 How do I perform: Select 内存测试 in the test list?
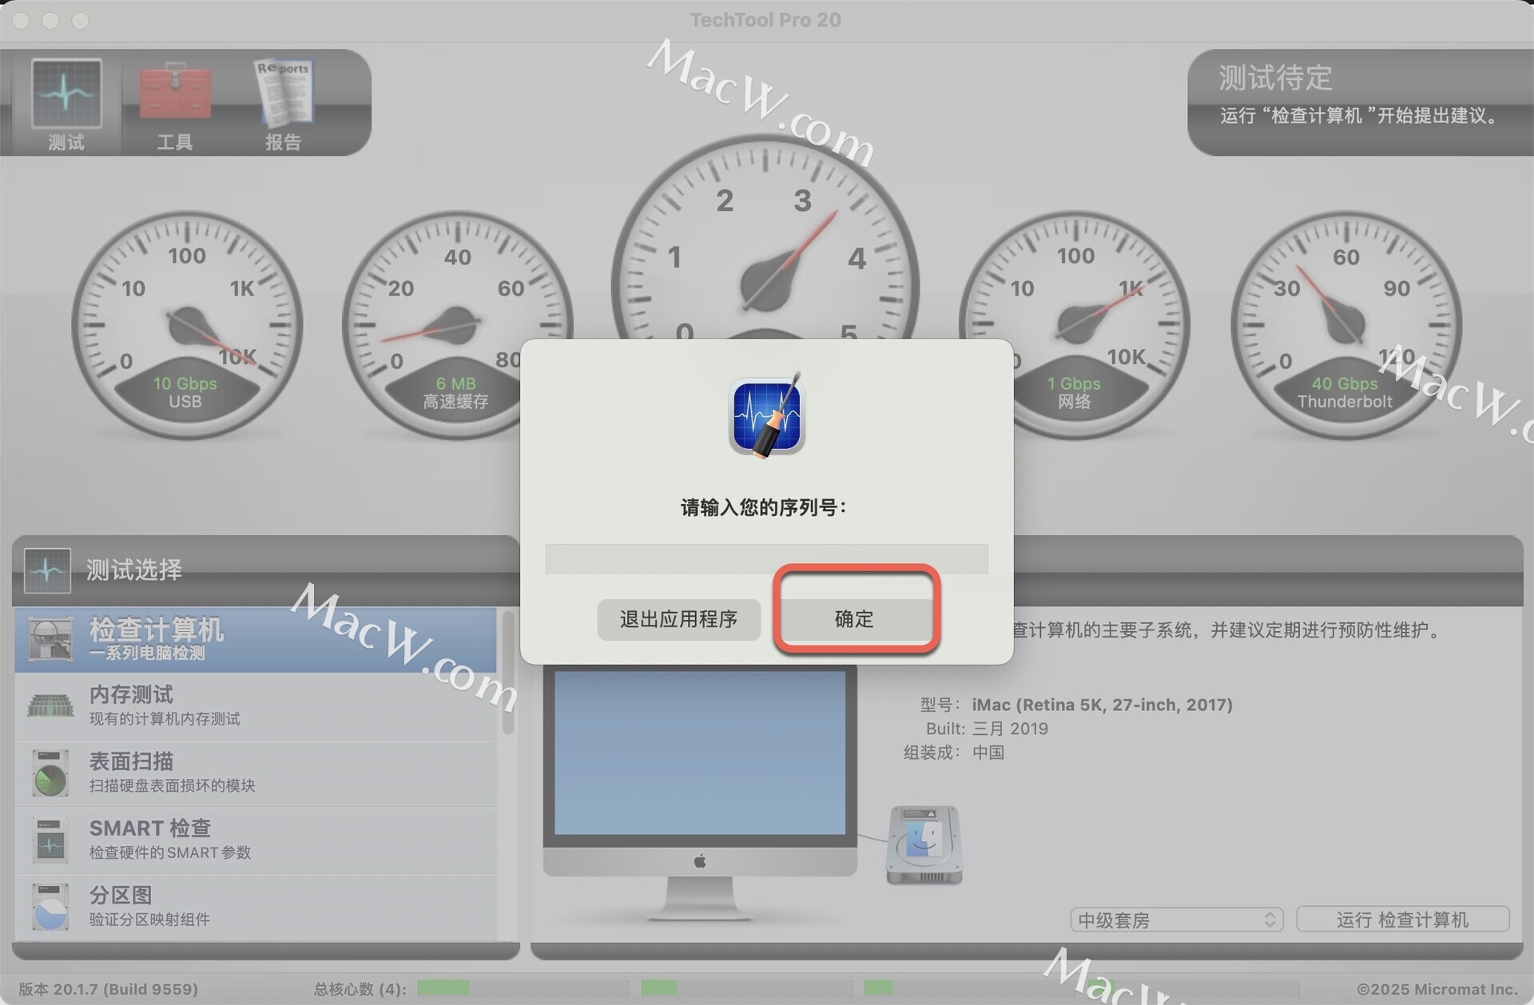point(256,705)
